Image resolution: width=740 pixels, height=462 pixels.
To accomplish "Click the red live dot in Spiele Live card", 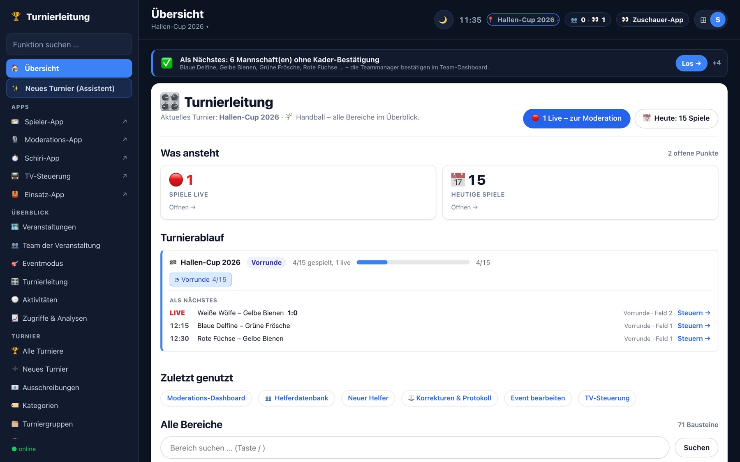I will click(x=176, y=180).
